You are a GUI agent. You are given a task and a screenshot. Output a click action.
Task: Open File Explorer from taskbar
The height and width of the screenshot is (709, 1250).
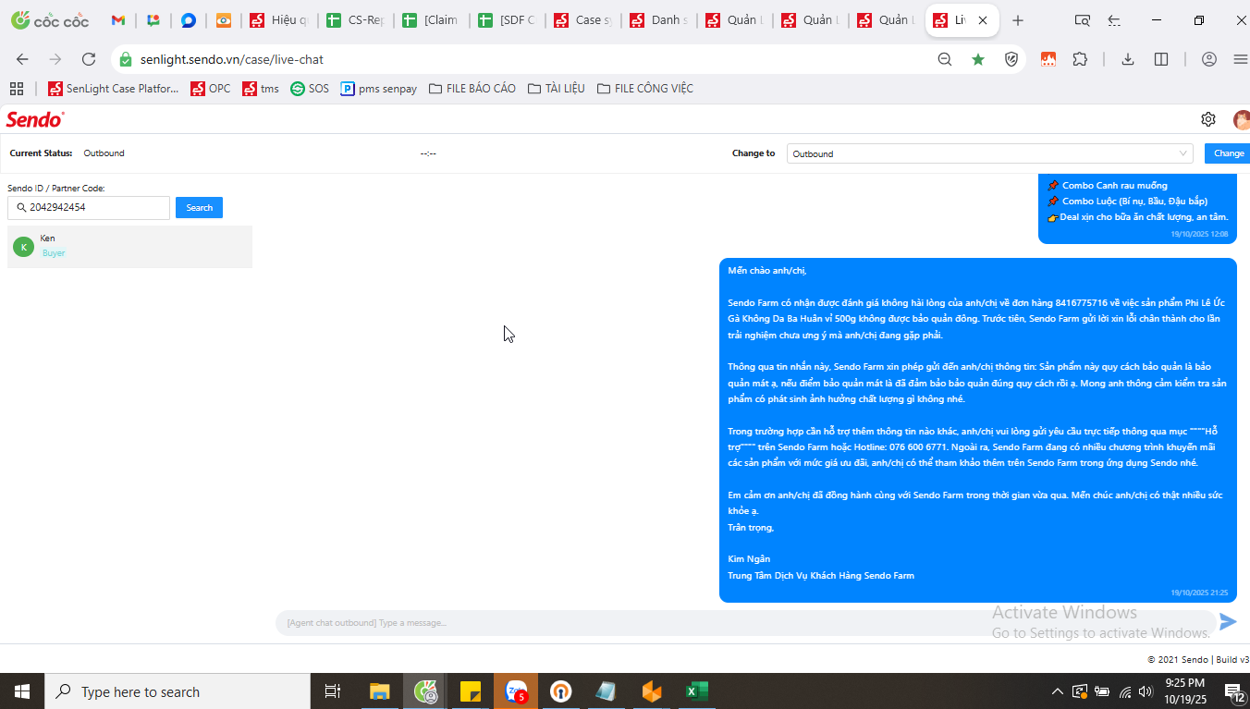coord(379,691)
